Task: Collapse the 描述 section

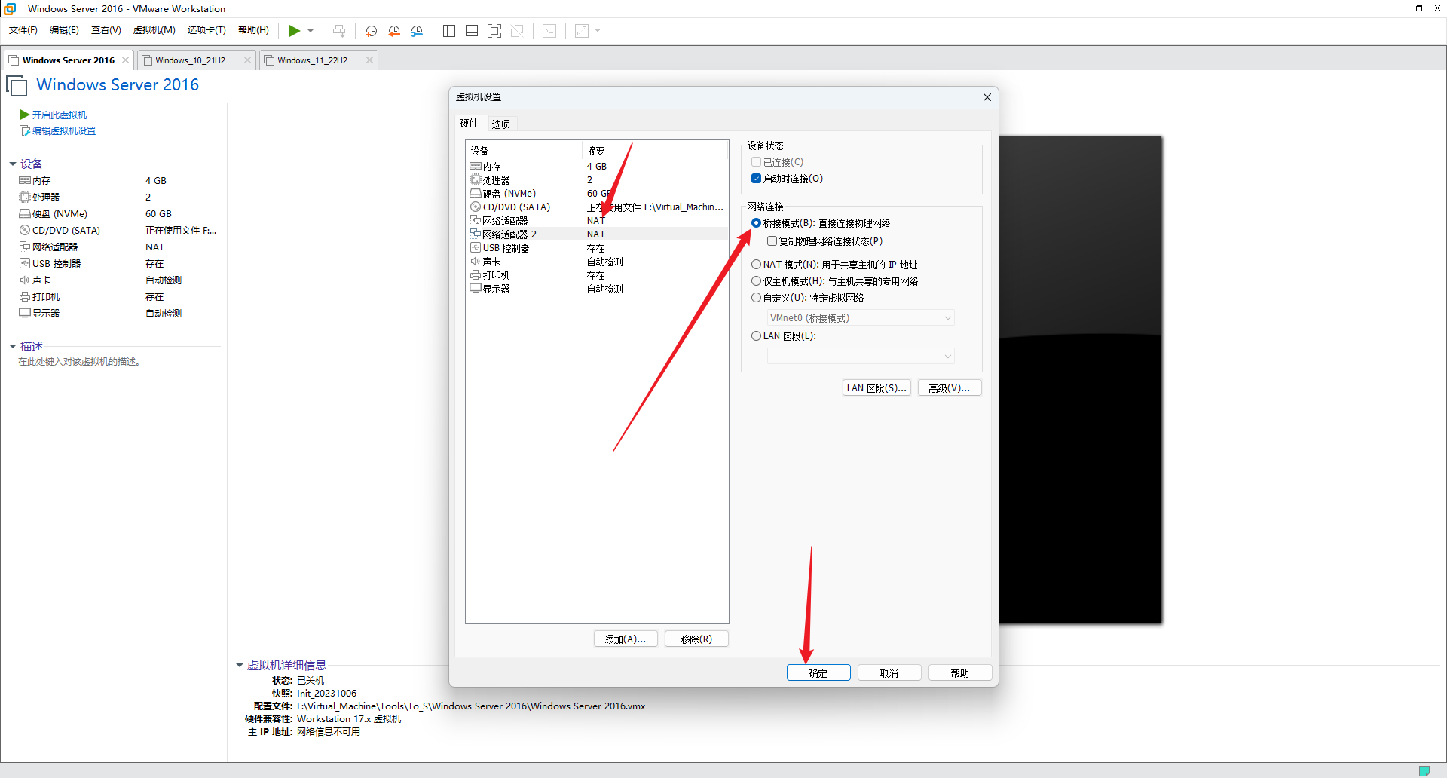Action: 13,346
